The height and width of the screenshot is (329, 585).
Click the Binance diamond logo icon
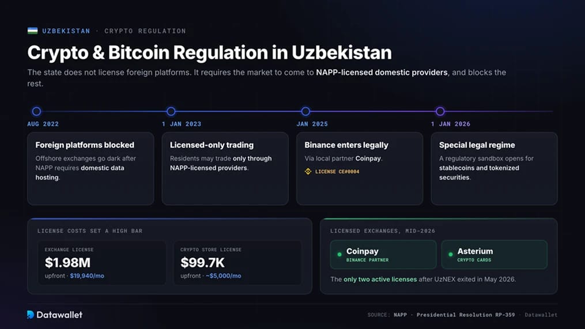tap(308, 171)
